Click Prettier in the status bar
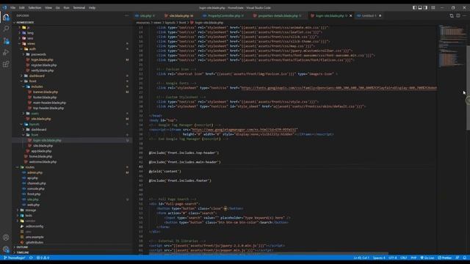Image resolution: width=470 pixels, height=264 pixels. tap(445, 257)
